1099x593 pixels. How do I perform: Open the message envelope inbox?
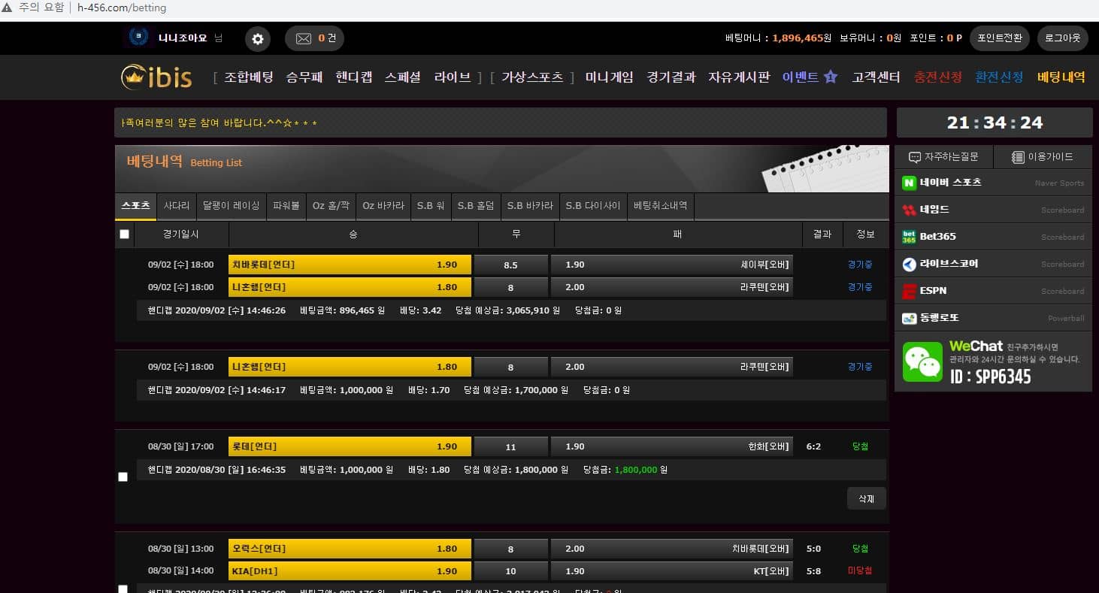pos(304,38)
